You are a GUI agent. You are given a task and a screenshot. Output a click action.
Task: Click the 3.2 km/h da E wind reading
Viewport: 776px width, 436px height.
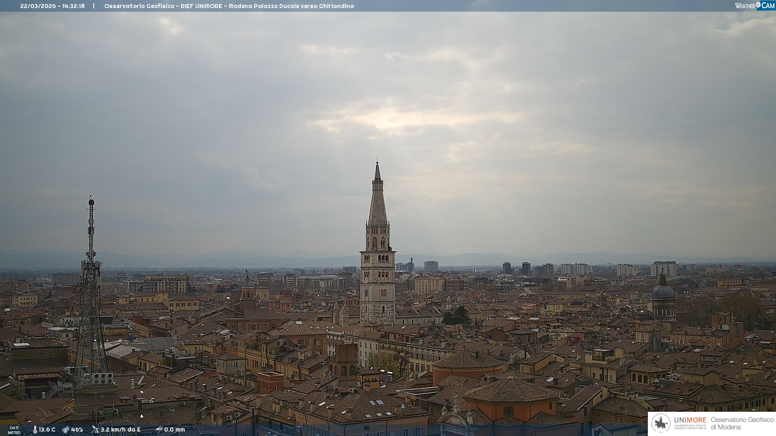pyautogui.click(x=120, y=430)
